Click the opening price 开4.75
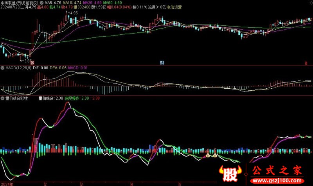 pos(31,7)
